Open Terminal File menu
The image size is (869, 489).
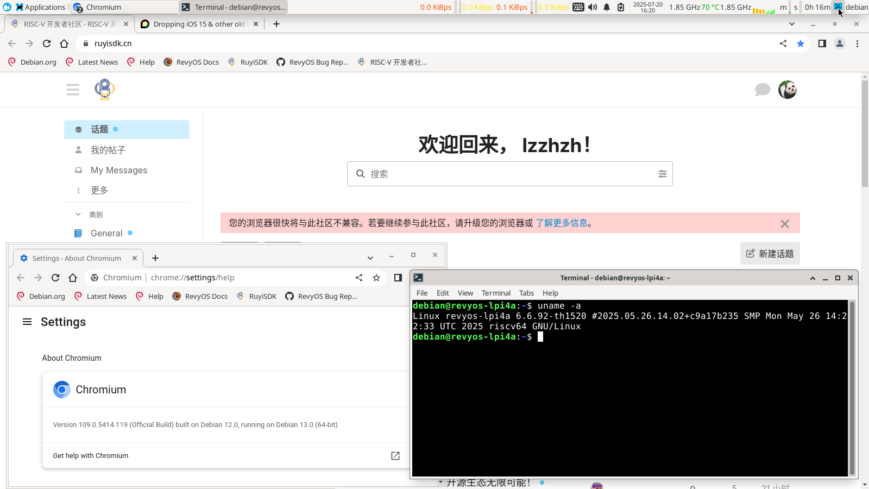(x=422, y=293)
